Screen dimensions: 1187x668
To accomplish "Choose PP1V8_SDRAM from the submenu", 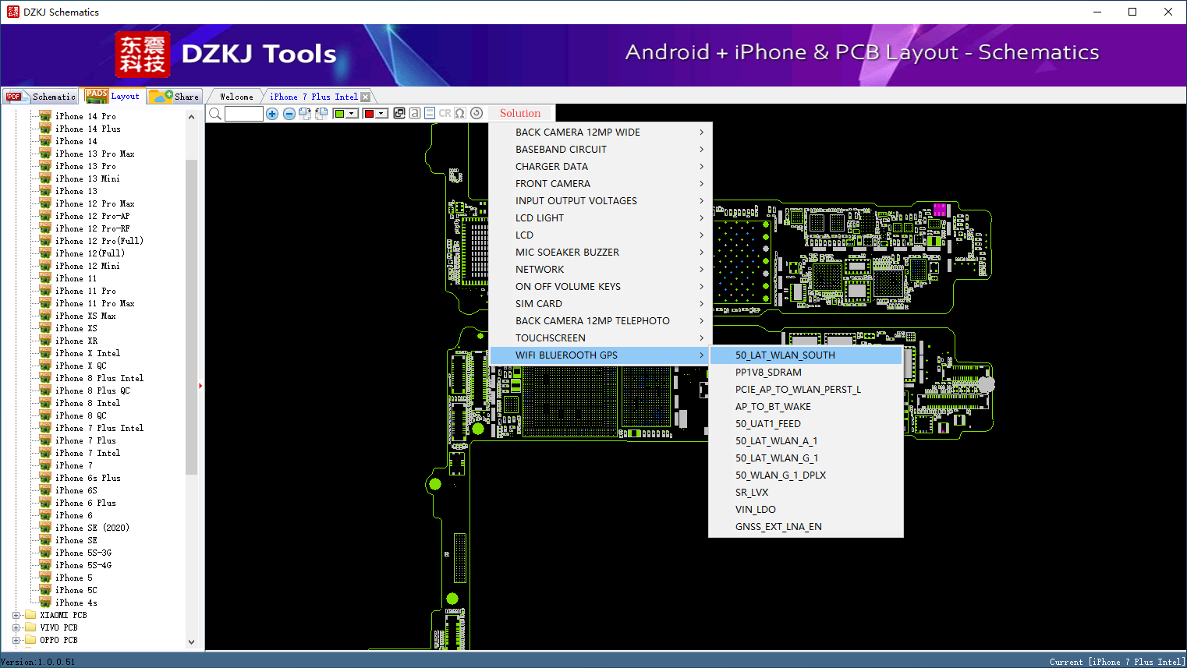I will coord(806,373).
